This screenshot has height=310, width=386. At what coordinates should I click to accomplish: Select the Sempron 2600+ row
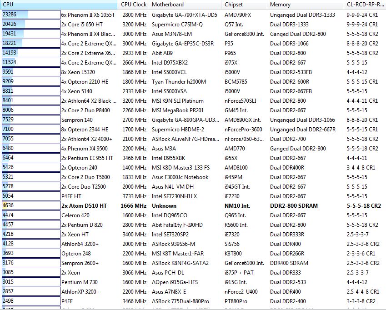tap(193, 263)
